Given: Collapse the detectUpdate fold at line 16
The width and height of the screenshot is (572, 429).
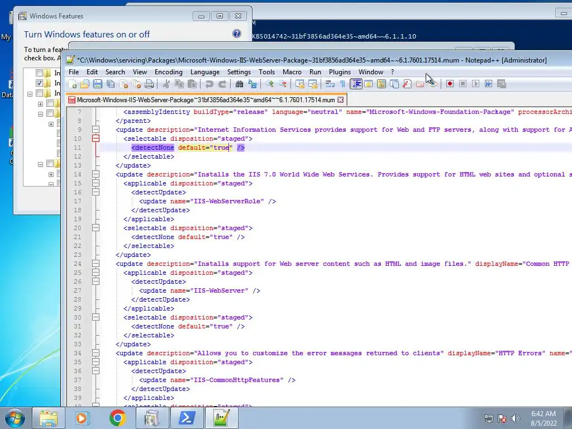Looking at the screenshot, I should click(x=96, y=192).
